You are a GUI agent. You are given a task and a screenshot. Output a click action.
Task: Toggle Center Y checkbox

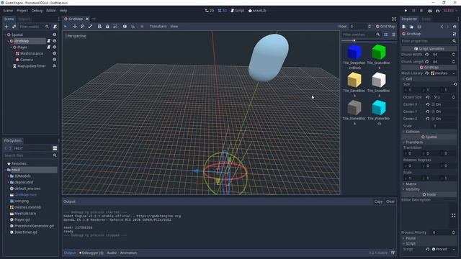pos(433,112)
